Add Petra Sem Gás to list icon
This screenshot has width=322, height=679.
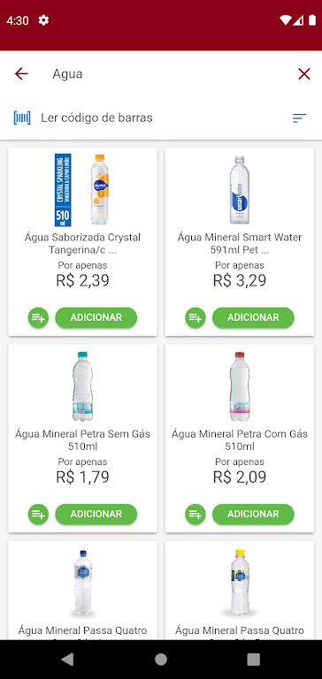point(39,514)
